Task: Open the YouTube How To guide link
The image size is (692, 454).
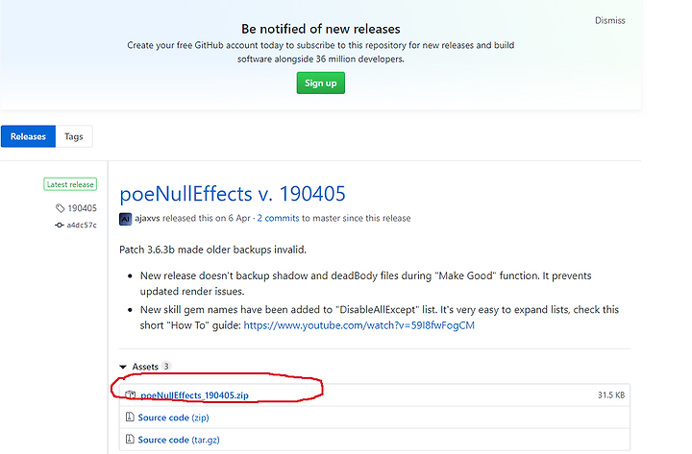Action: click(x=358, y=325)
